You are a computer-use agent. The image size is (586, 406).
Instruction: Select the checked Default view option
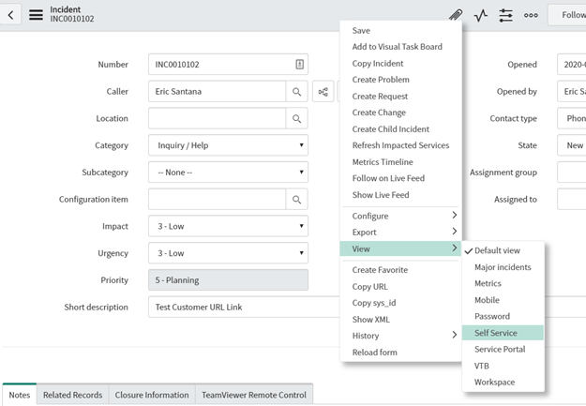point(503,250)
